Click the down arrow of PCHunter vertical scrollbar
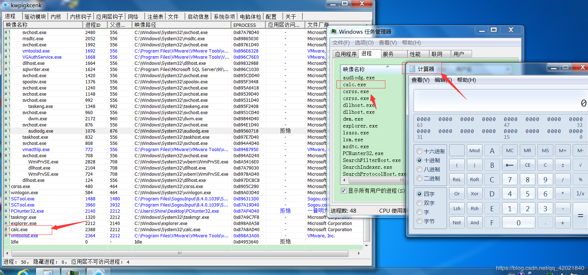The image size is (588, 275). 367,246
